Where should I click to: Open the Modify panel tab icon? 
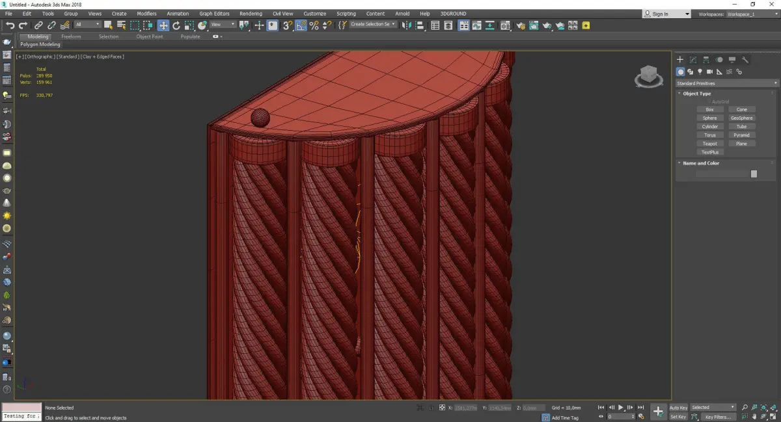pyautogui.click(x=693, y=60)
